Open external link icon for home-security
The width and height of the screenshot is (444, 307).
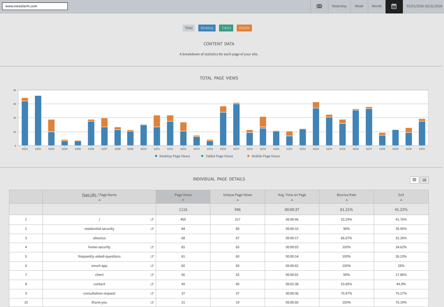(x=152, y=247)
